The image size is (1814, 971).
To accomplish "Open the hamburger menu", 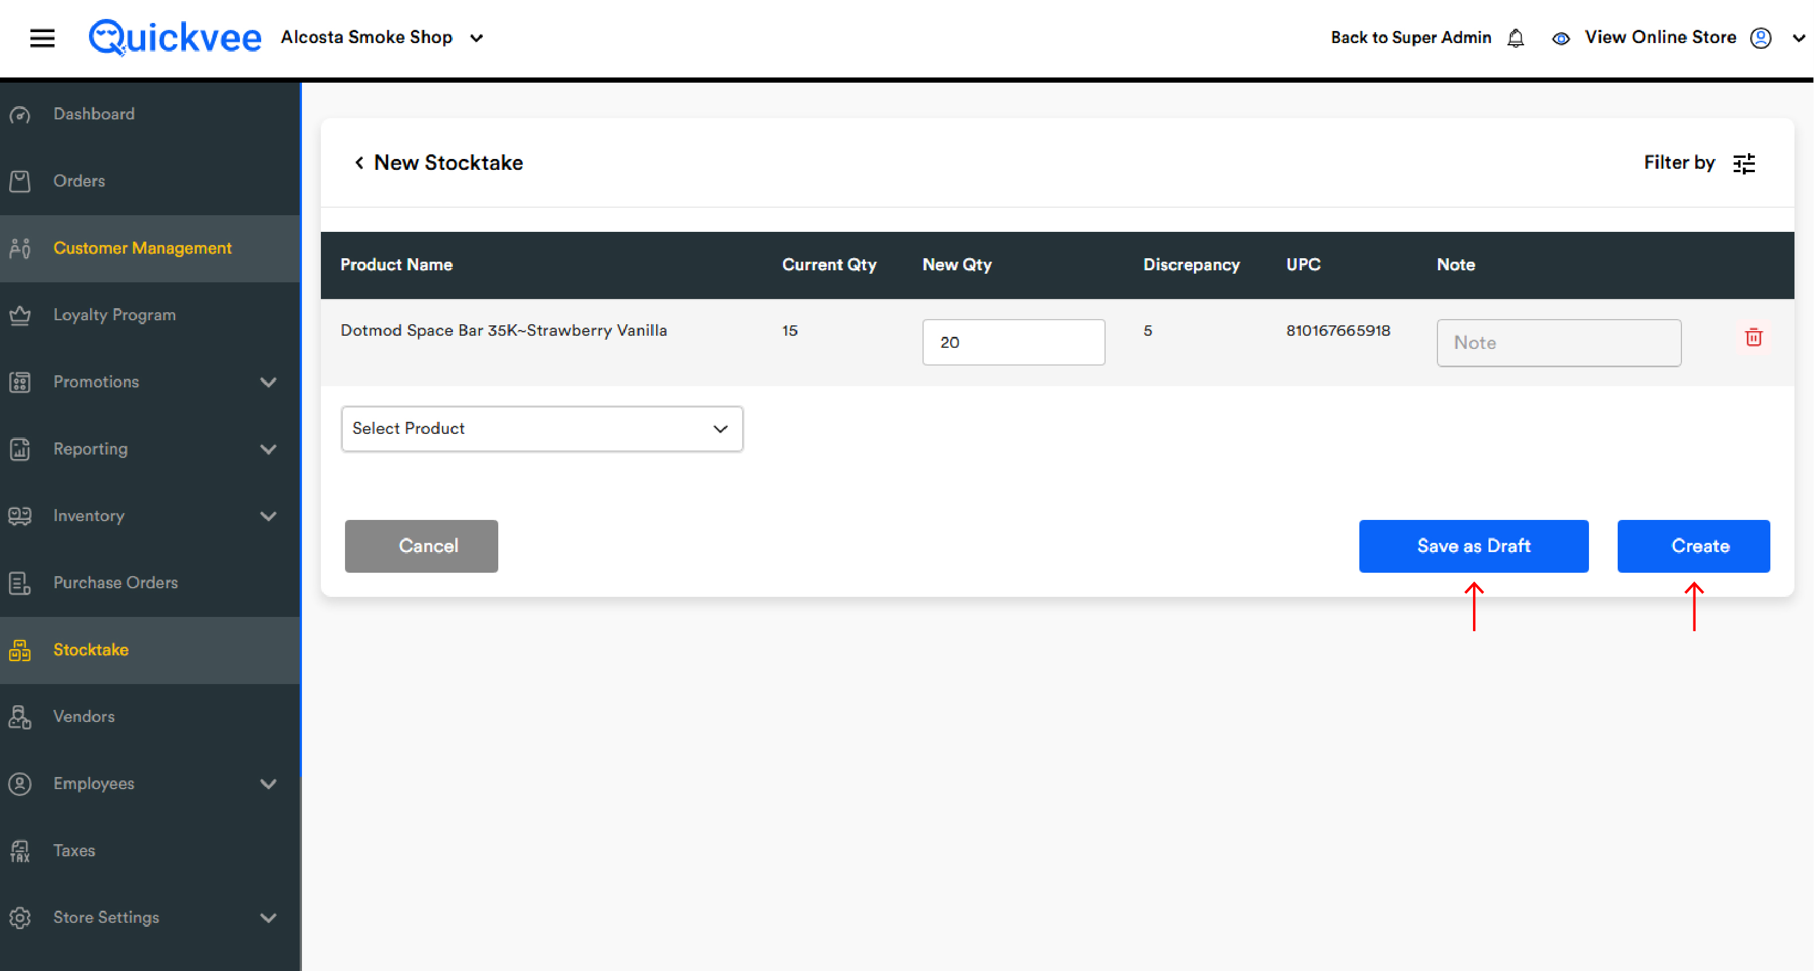I will pos(42,38).
